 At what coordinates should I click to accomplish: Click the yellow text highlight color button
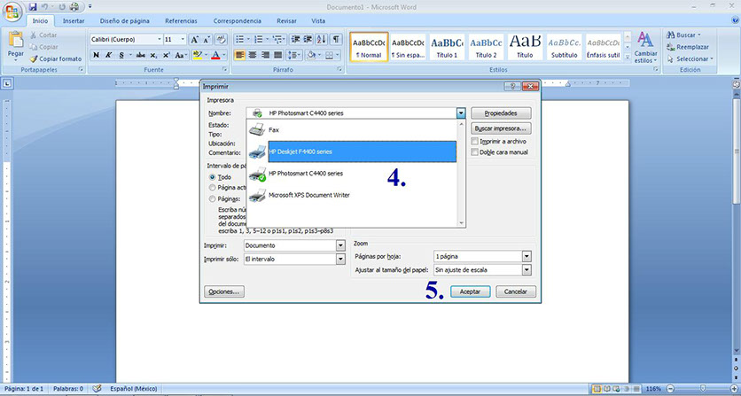click(197, 55)
